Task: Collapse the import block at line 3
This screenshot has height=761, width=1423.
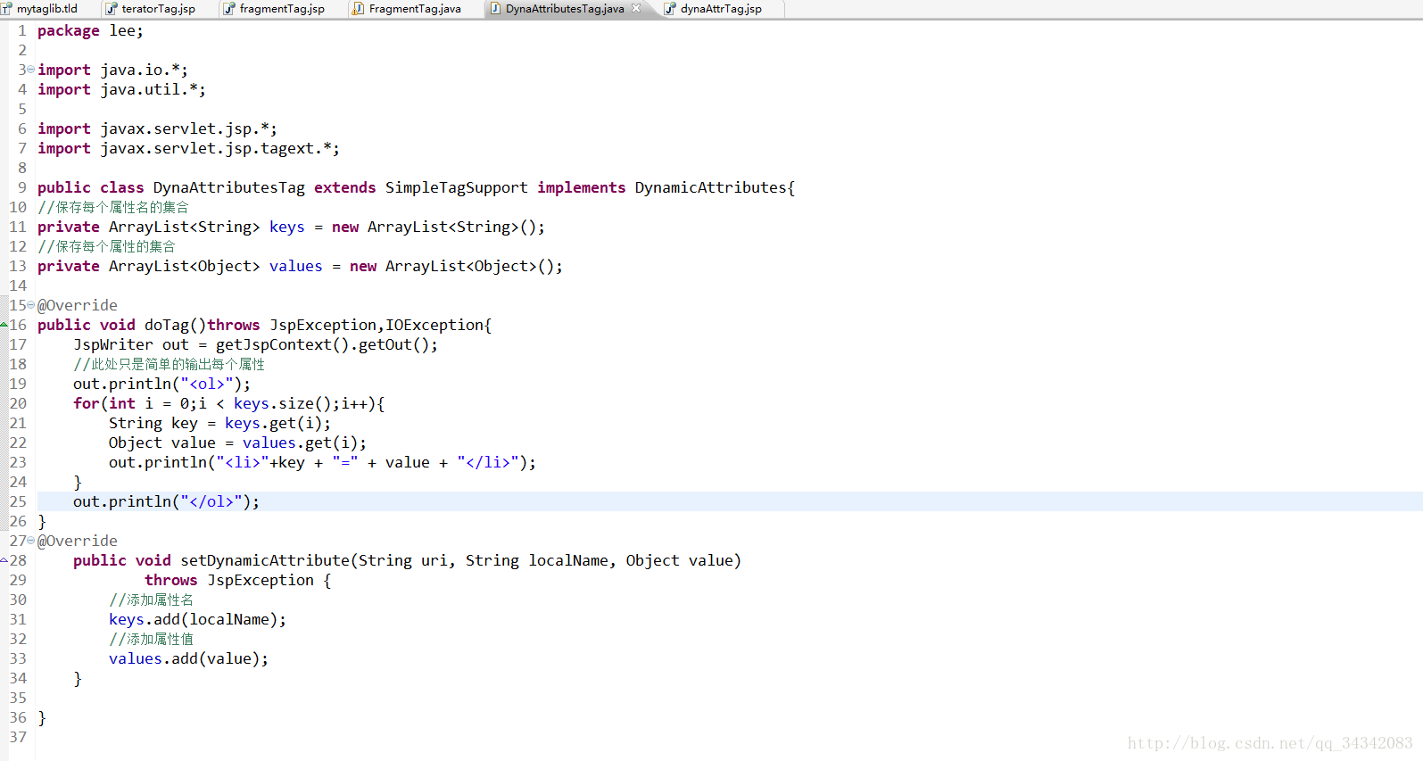Action: 31,70
